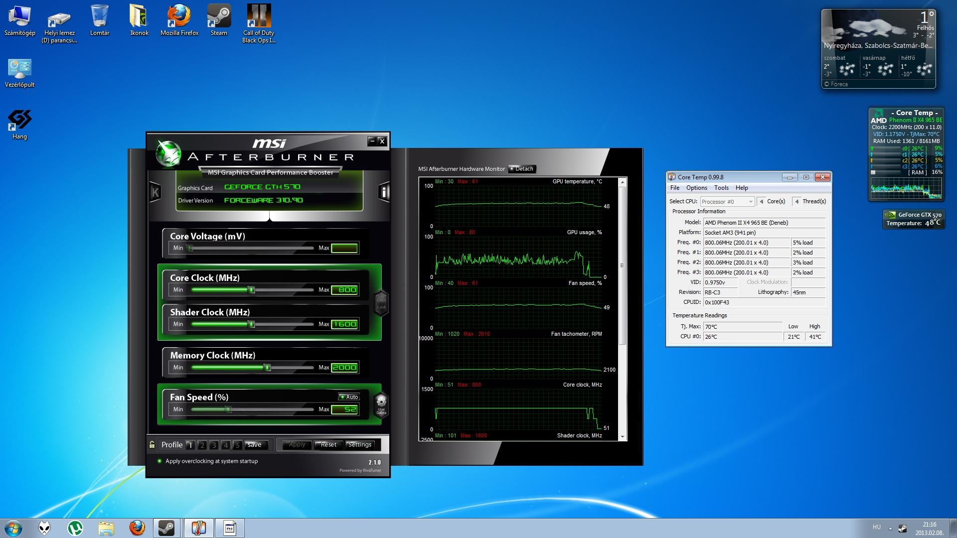
Task: Click the Shader Clock slider handle
Action: click(x=252, y=324)
